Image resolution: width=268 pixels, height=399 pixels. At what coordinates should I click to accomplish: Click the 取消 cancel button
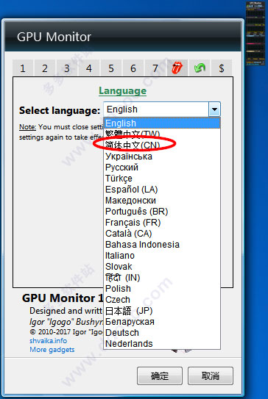click(x=211, y=375)
